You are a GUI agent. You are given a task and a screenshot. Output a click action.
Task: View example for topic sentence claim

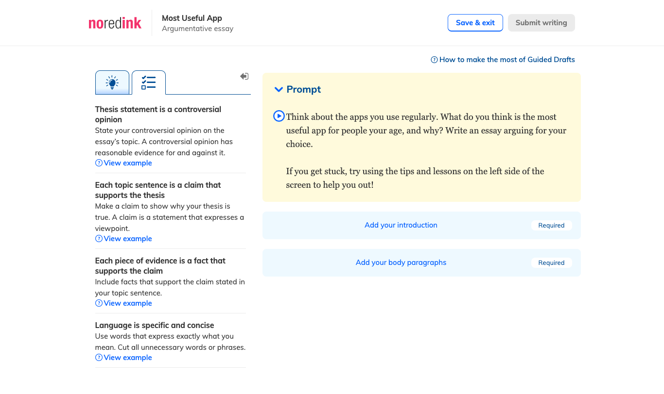(123, 239)
